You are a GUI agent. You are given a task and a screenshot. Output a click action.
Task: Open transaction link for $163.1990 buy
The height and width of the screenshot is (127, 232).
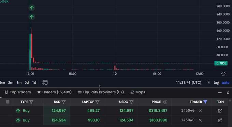(x=220, y=120)
